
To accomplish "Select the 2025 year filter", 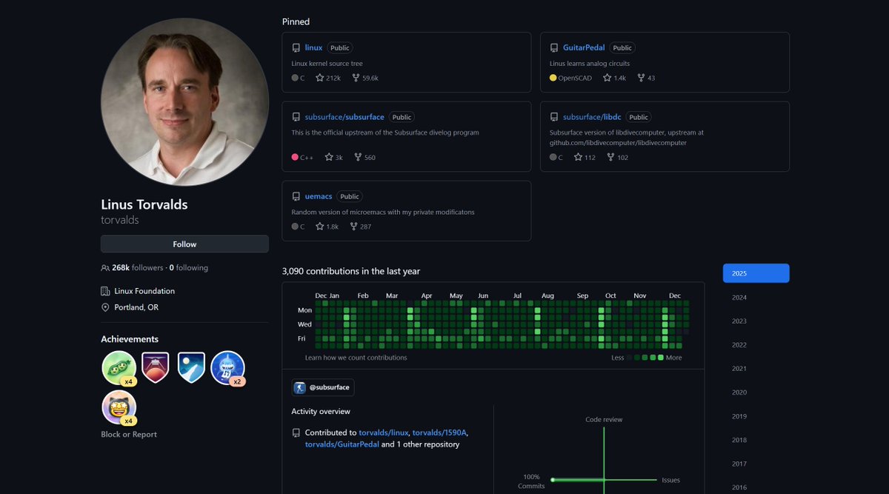I will click(x=756, y=273).
